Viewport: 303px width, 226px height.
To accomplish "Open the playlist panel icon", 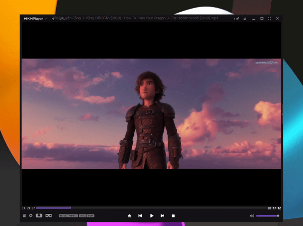I will (x=24, y=215).
